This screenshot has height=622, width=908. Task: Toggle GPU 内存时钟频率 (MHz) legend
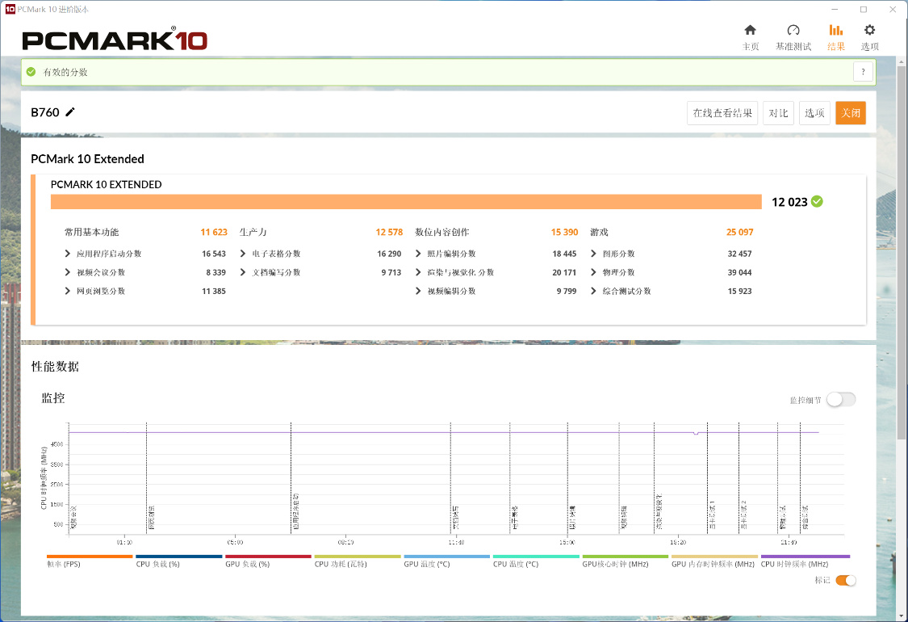714,561
